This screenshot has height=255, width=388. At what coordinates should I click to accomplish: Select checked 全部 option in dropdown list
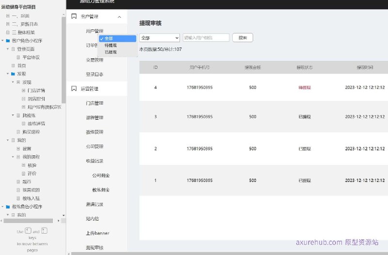click(x=117, y=38)
